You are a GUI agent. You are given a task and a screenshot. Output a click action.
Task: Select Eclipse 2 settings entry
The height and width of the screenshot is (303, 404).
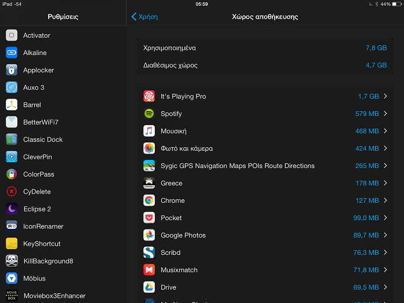(x=63, y=209)
